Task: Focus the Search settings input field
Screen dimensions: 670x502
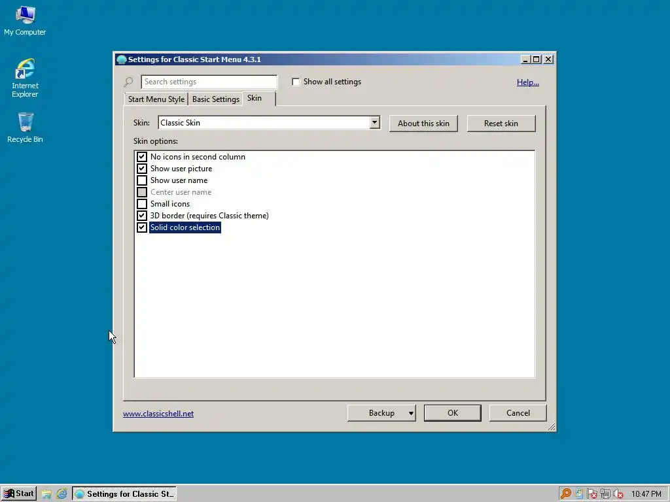Action: coord(209,82)
